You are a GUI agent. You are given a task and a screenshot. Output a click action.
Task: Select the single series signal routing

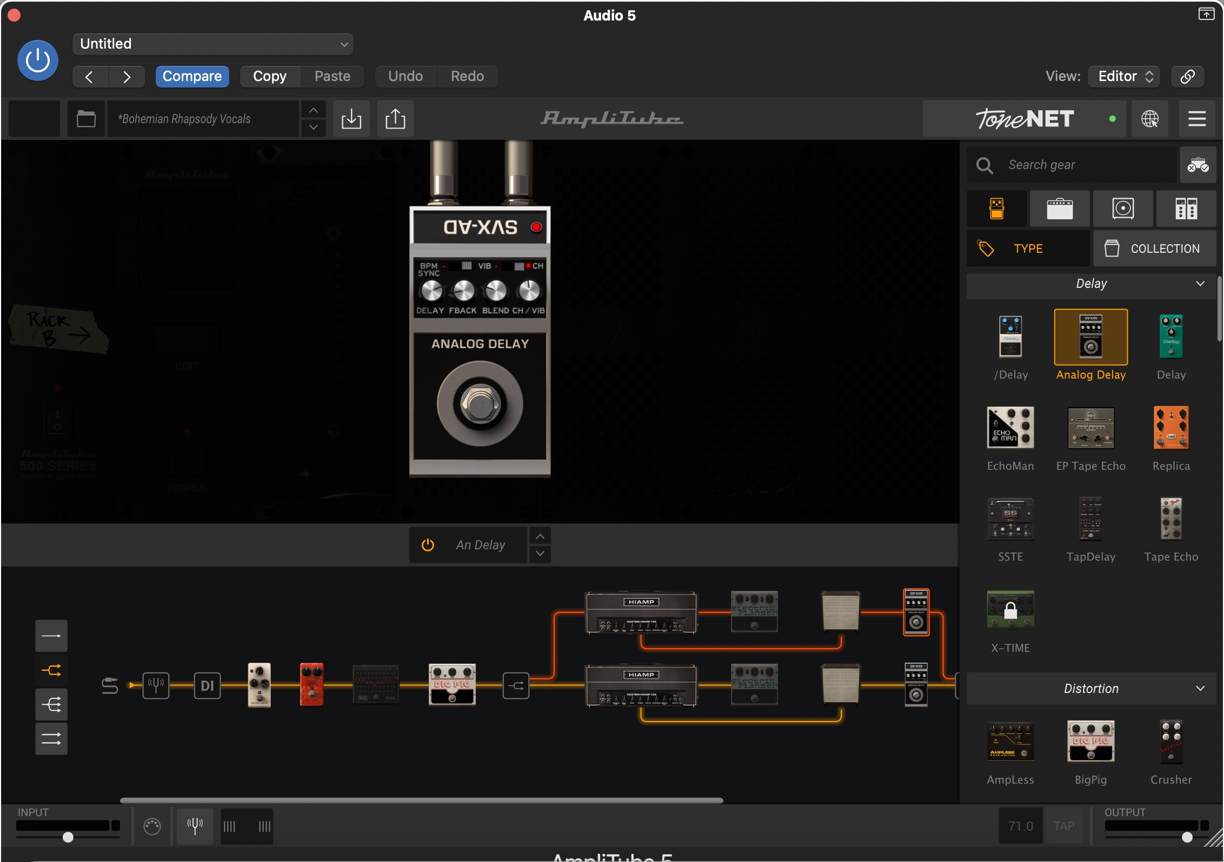click(x=51, y=636)
